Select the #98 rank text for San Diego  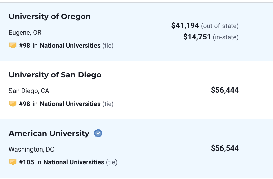(24, 104)
